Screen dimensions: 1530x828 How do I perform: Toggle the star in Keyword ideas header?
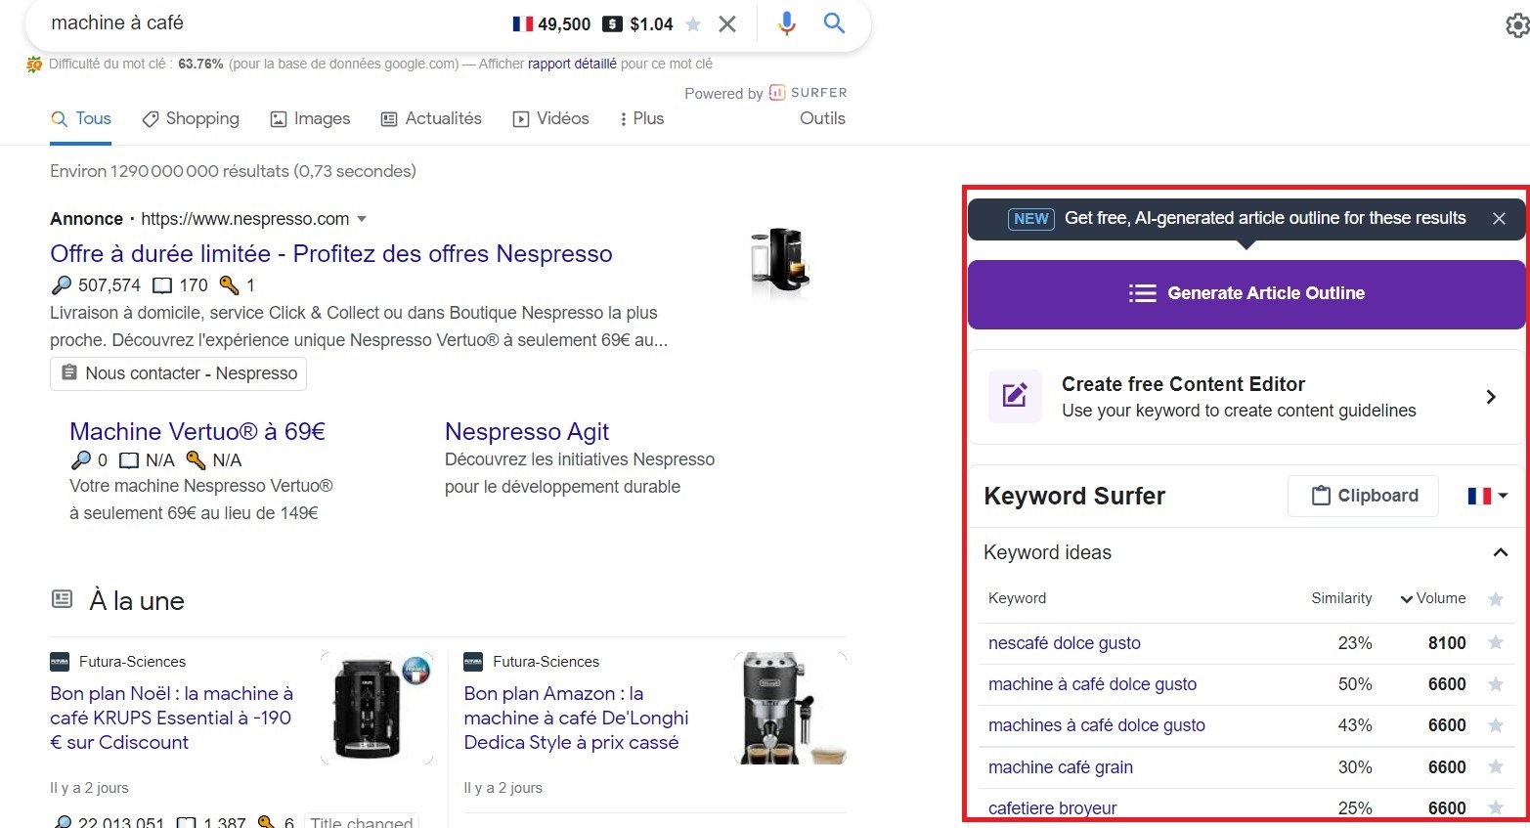pyautogui.click(x=1495, y=599)
